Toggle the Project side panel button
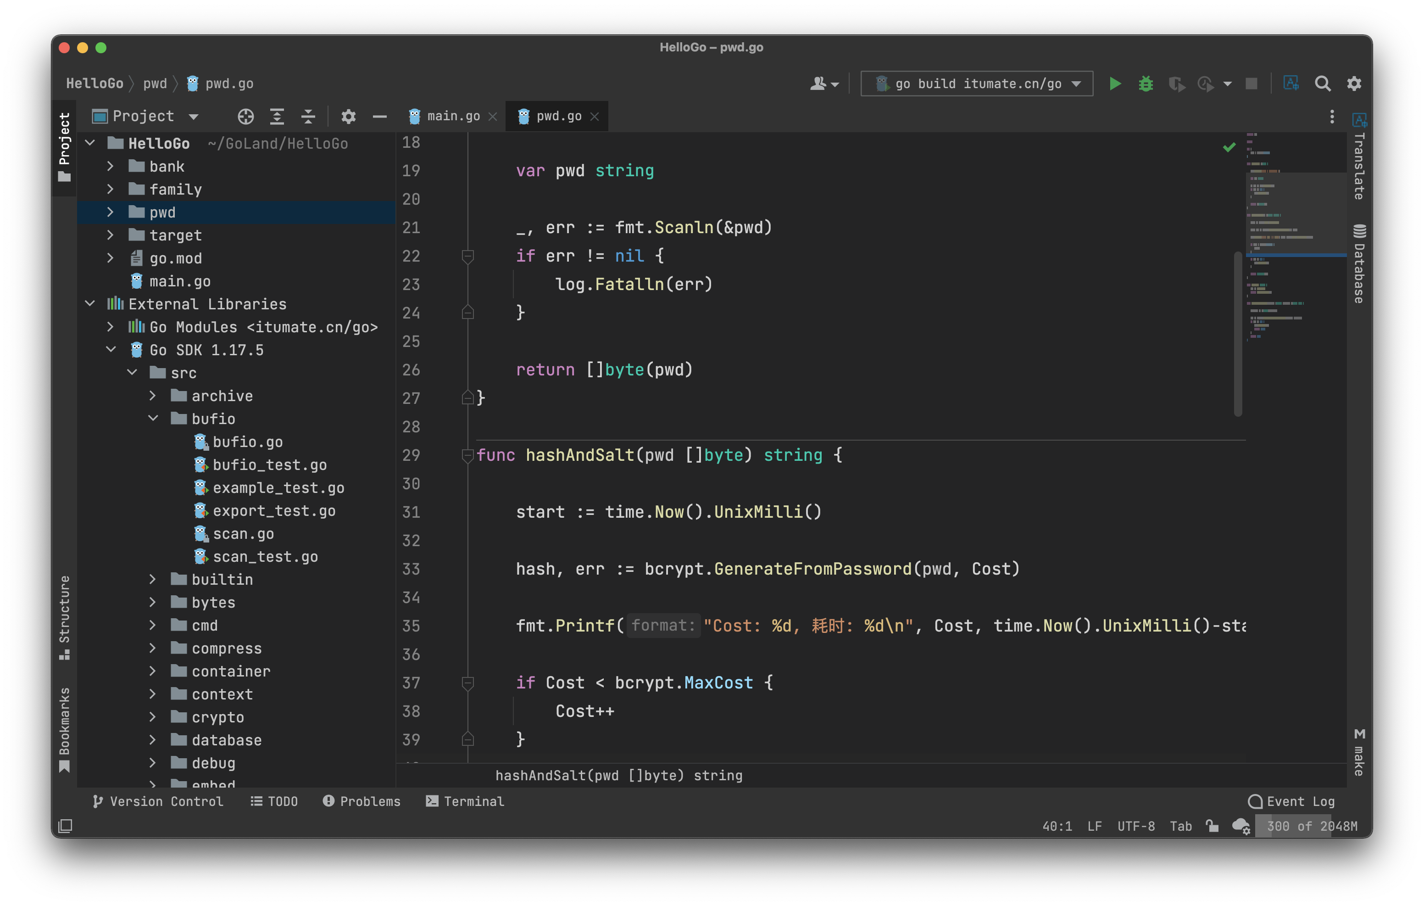Image resolution: width=1424 pixels, height=906 pixels. tap(65, 147)
